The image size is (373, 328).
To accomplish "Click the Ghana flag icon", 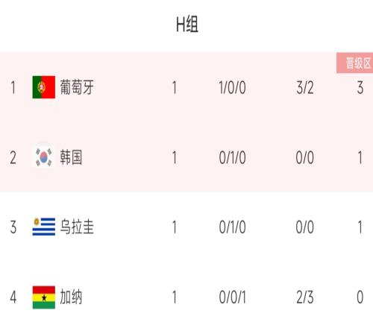I will 44,297.
